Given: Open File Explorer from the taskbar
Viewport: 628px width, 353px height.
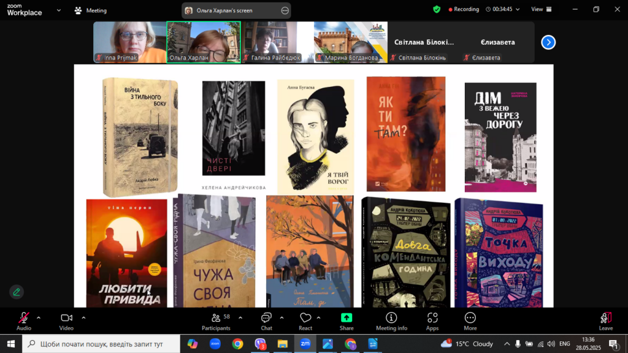Looking at the screenshot, I should (283, 344).
